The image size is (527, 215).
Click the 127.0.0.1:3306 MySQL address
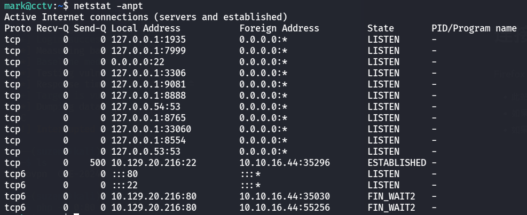tap(146, 73)
